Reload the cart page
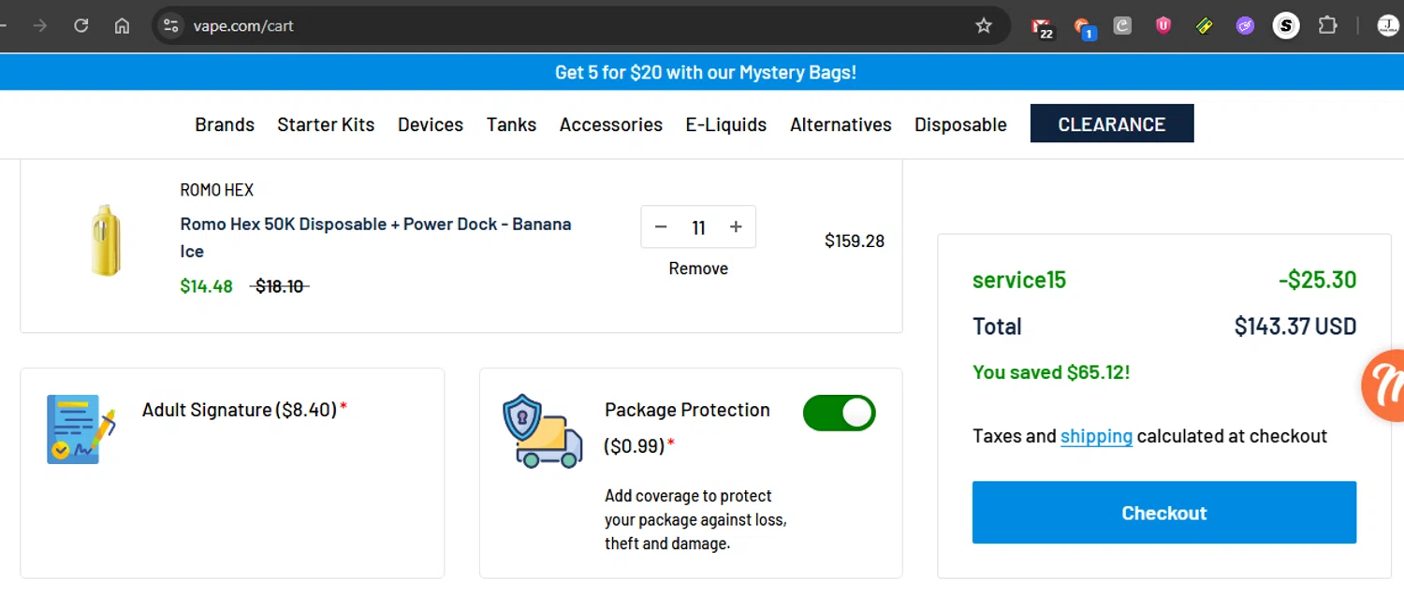1404x610 pixels. 81,26
